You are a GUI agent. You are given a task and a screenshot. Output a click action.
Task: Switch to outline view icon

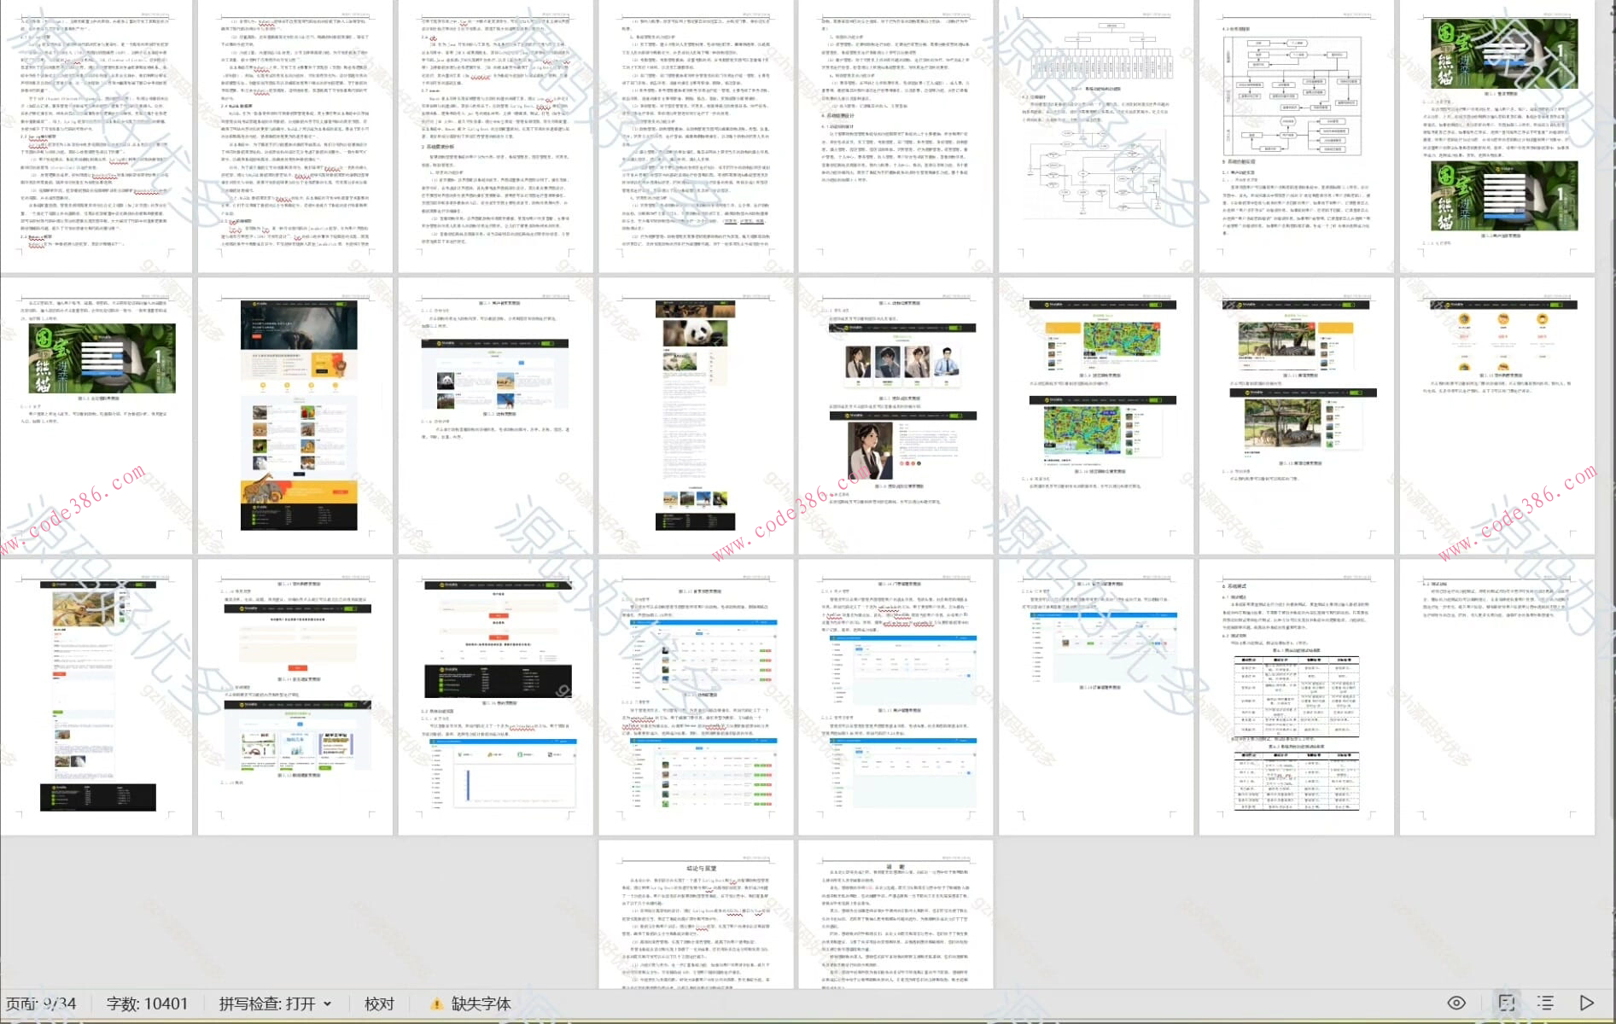click(x=1545, y=1004)
